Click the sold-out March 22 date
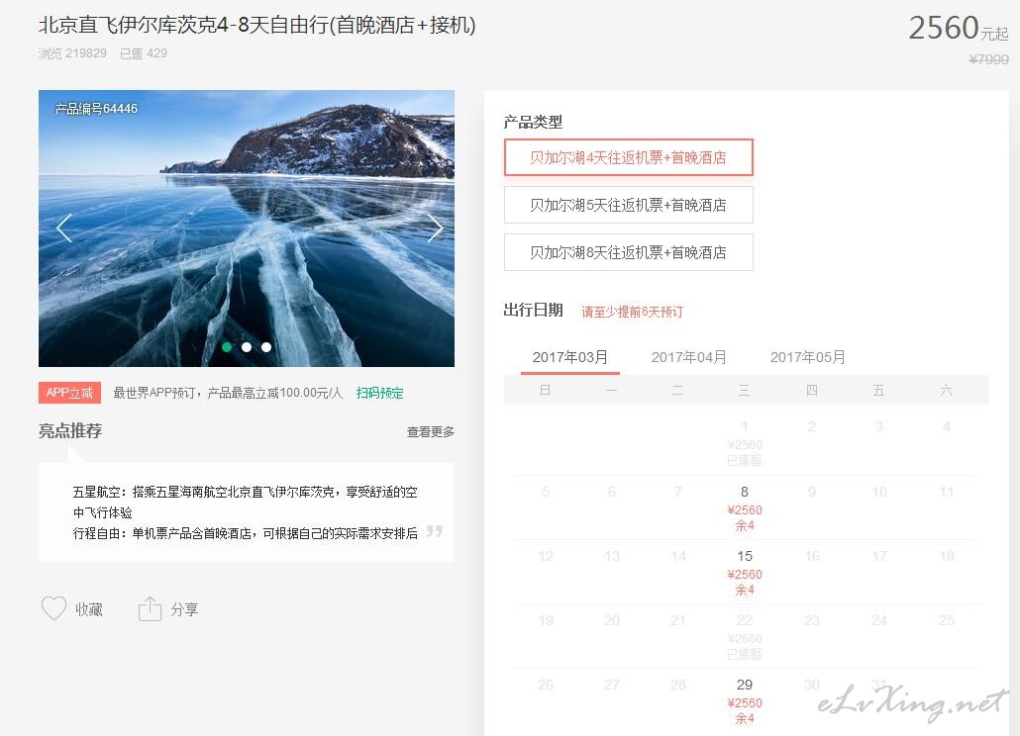1020x736 pixels. click(x=744, y=637)
